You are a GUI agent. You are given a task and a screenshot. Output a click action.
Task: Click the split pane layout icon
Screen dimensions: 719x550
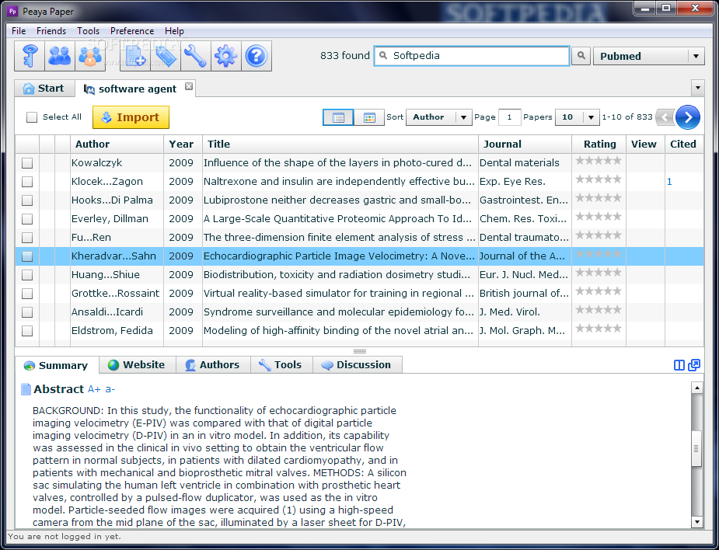(x=679, y=365)
